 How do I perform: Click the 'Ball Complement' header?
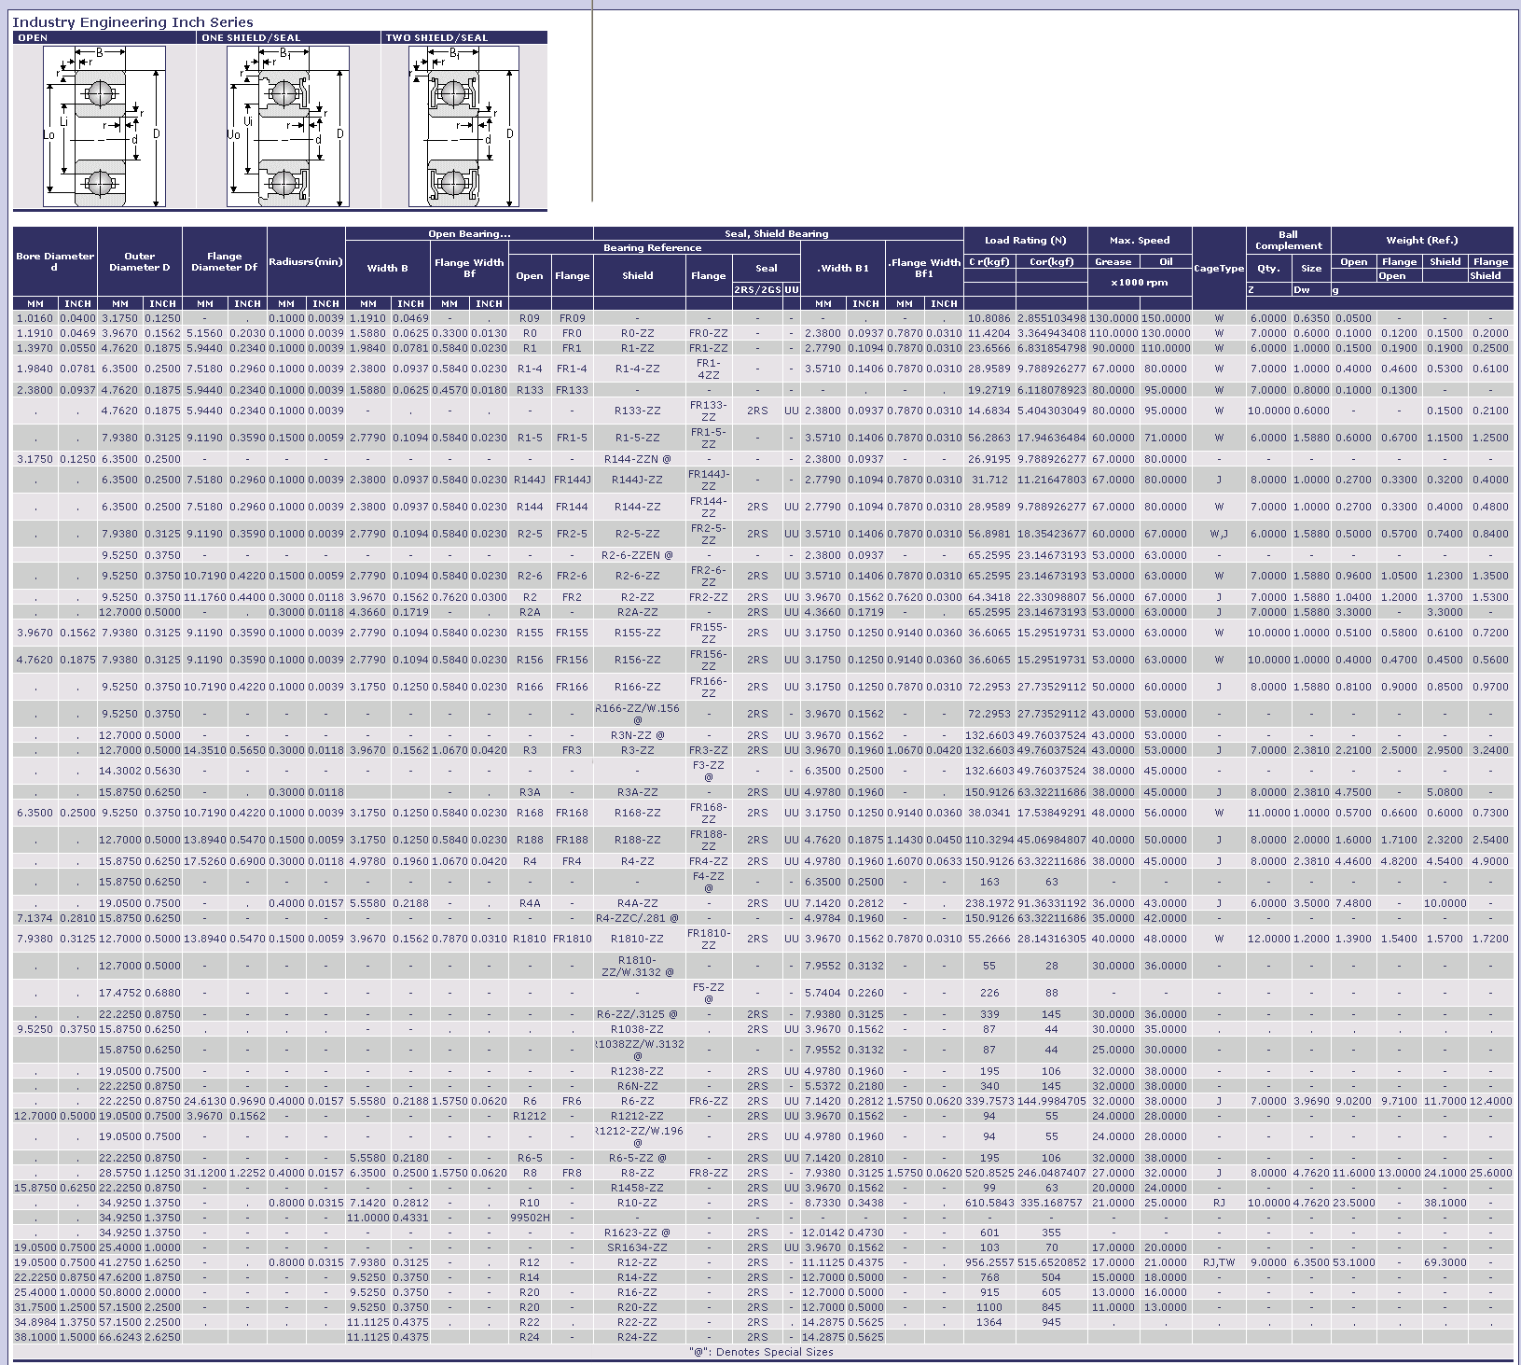[x=1288, y=240]
